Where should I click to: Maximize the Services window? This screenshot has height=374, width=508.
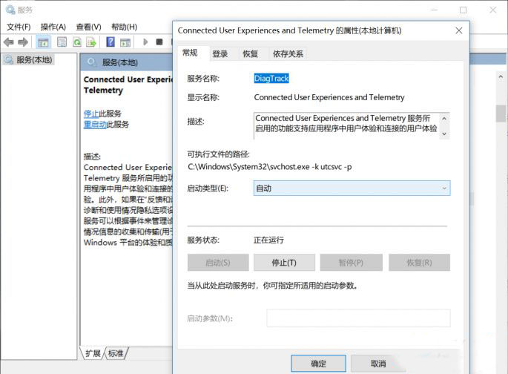(x=464, y=10)
